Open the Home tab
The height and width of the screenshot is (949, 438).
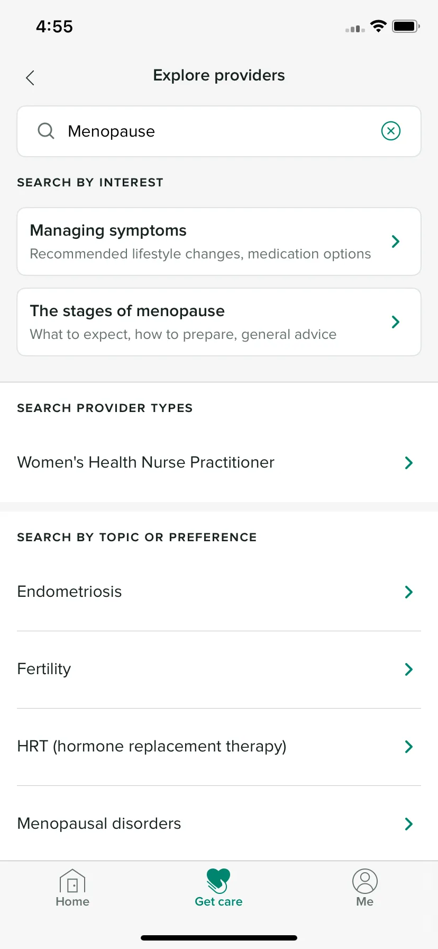click(72, 889)
